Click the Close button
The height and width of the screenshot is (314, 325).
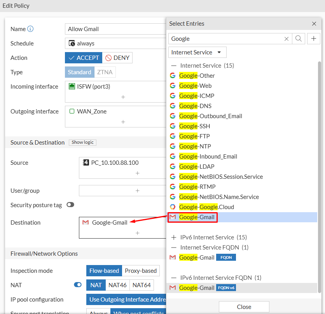pyautogui.click(x=244, y=307)
